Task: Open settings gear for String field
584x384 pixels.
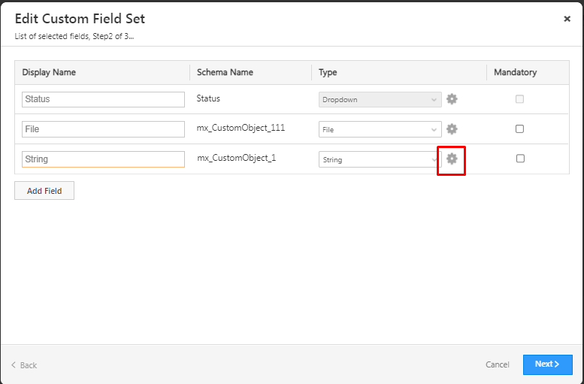Action: [x=452, y=159]
